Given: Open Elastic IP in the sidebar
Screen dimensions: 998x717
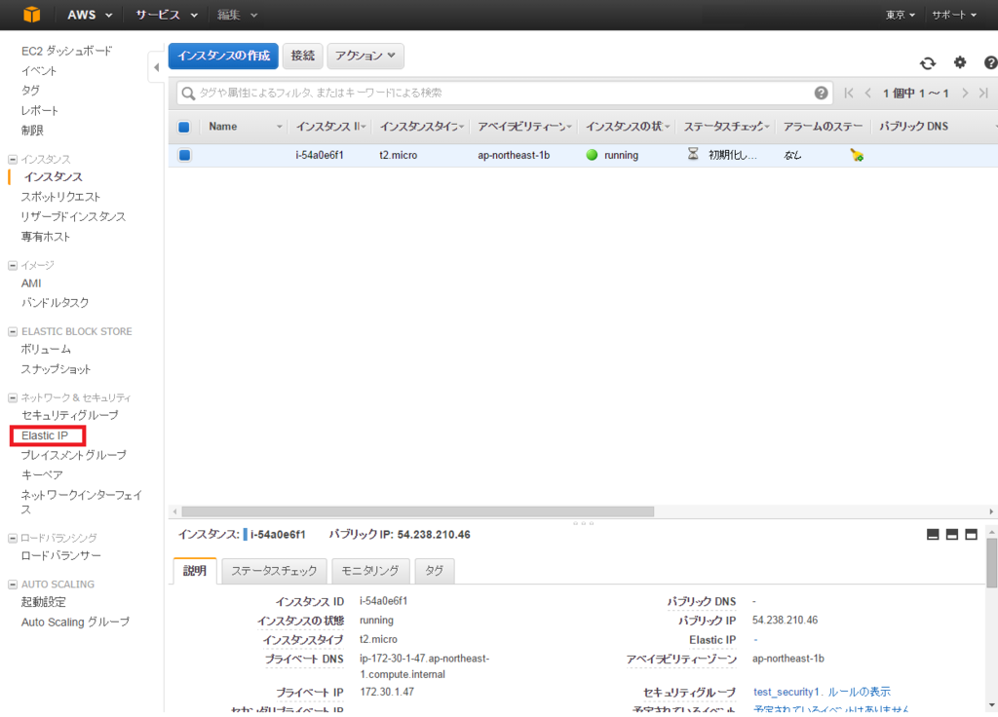Looking at the screenshot, I should pyautogui.click(x=45, y=435).
